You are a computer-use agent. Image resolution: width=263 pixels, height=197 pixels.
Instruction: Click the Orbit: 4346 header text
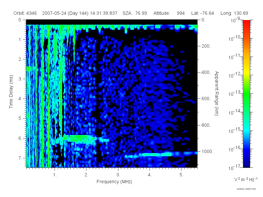[25, 13]
